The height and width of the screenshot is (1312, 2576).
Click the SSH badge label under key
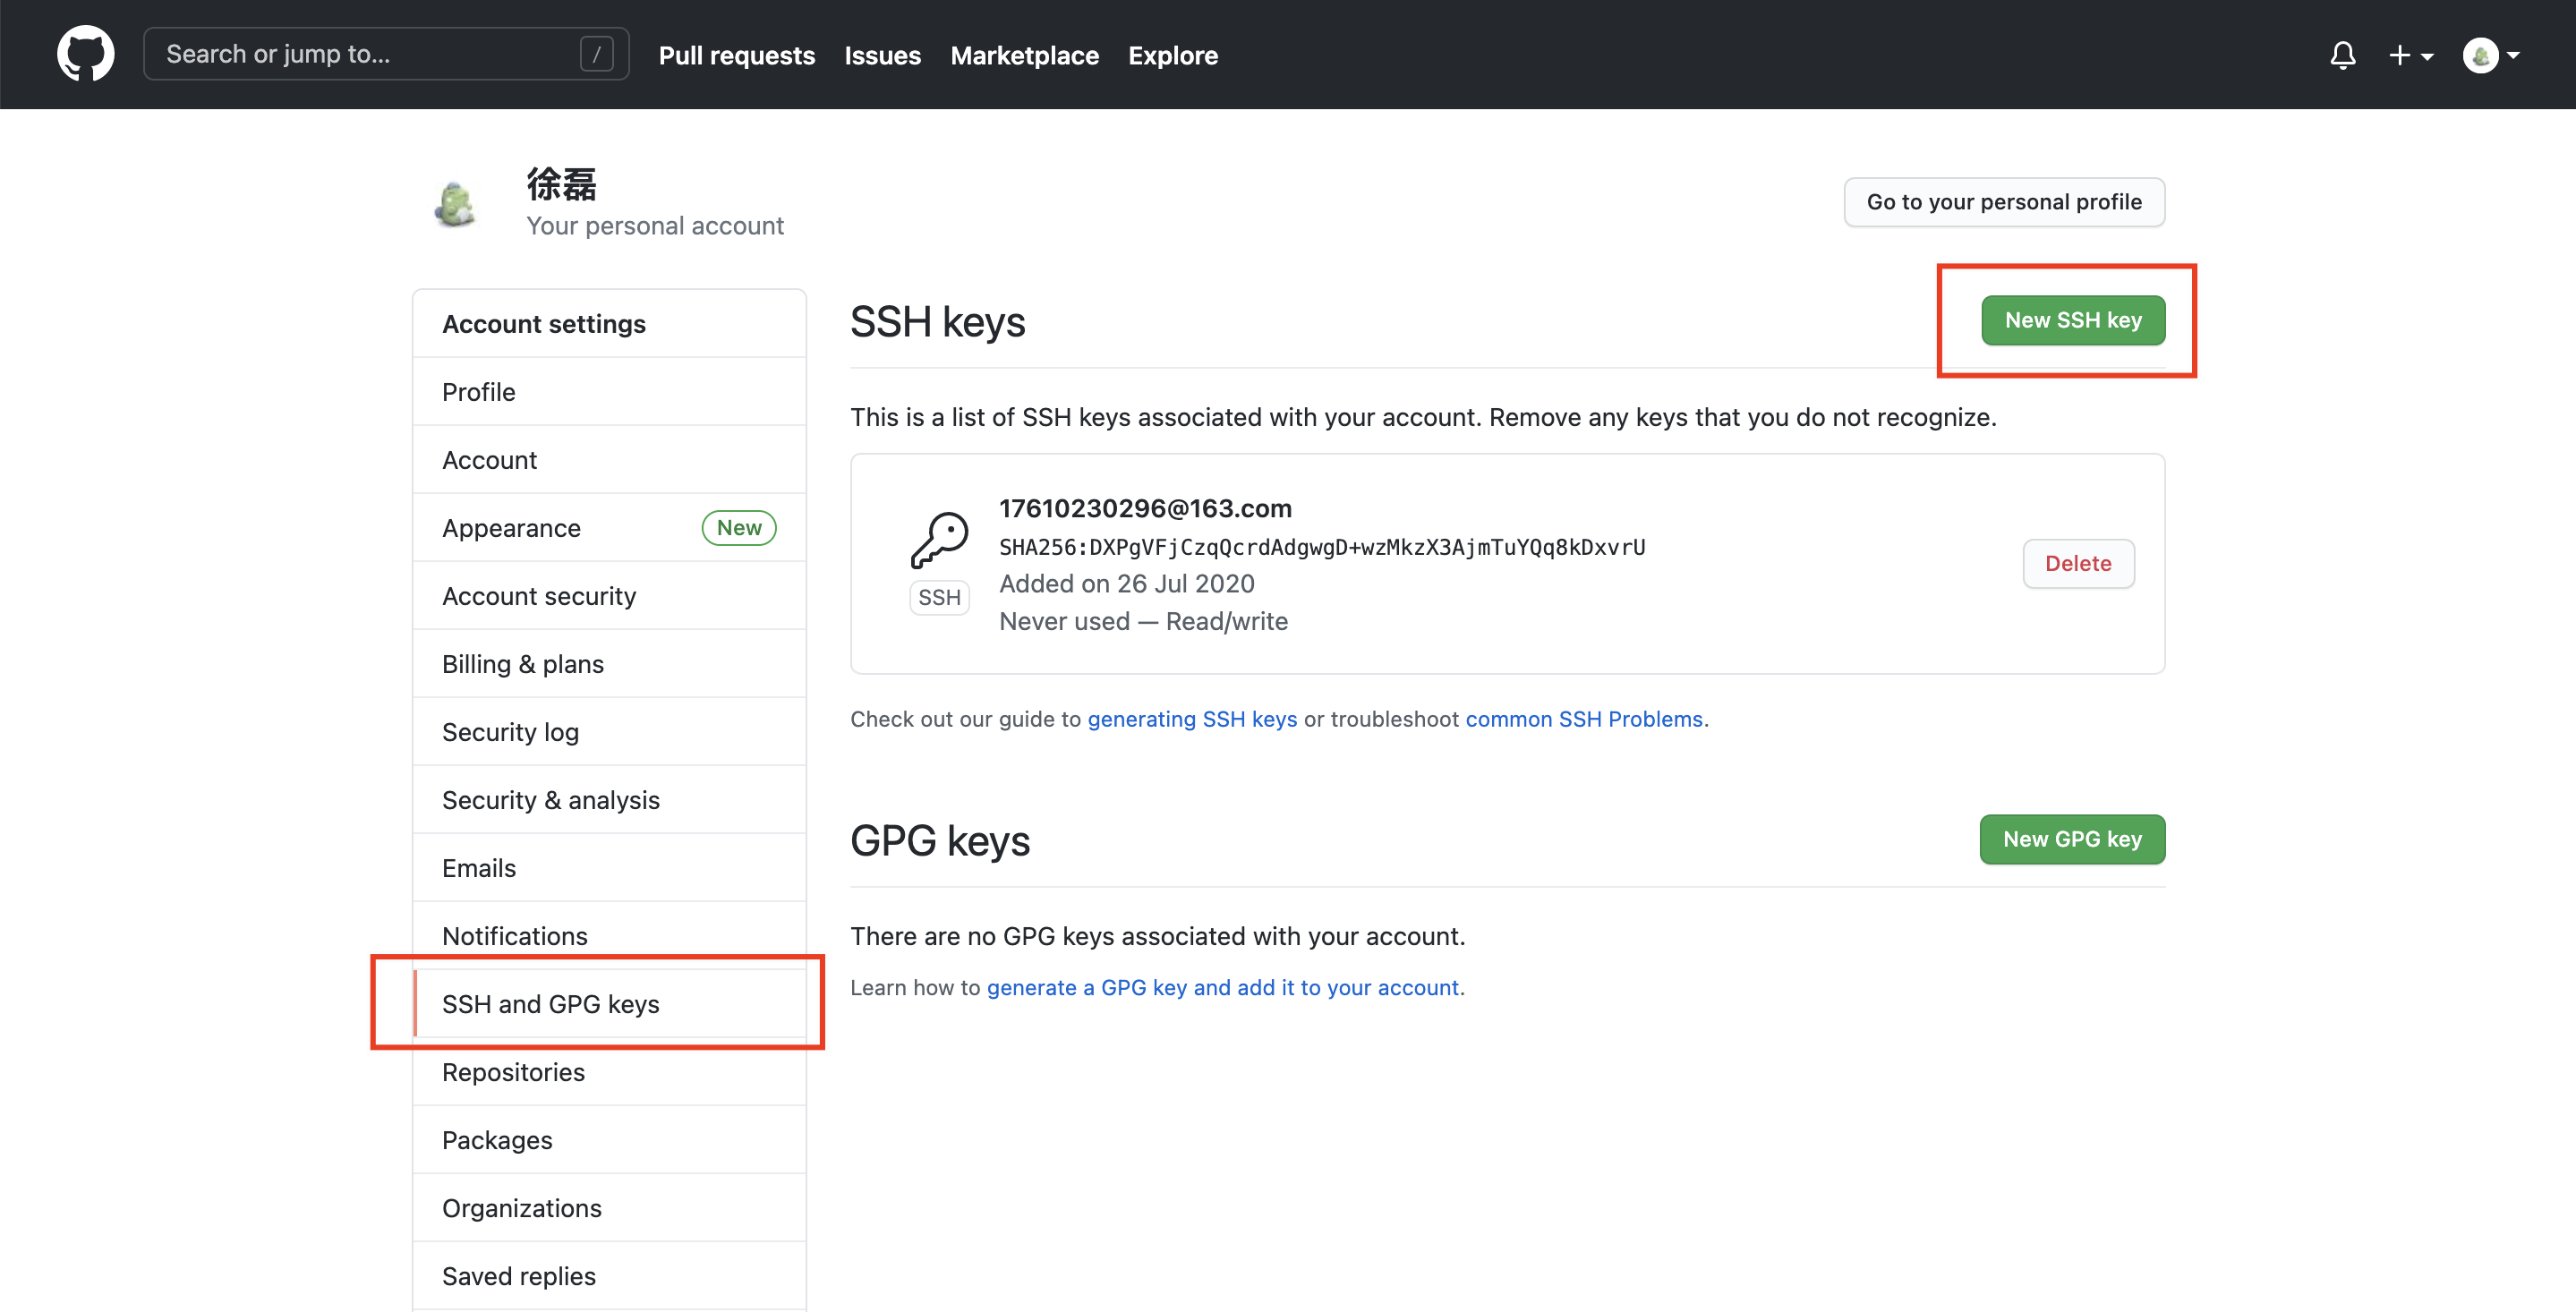[x=939, y=597]
